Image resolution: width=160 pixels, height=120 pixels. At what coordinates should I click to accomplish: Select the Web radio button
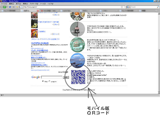point(43,81)
